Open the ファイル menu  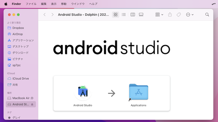tap(31, 4)
